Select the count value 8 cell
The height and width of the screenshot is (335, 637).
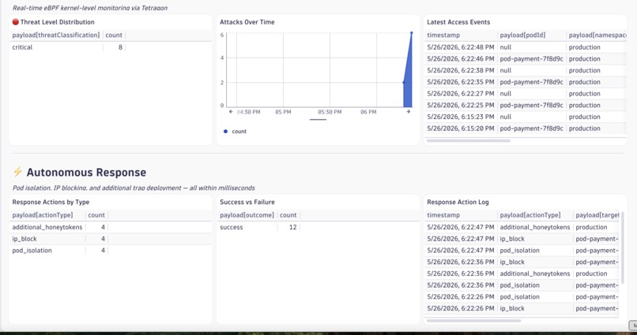(114, 47)
